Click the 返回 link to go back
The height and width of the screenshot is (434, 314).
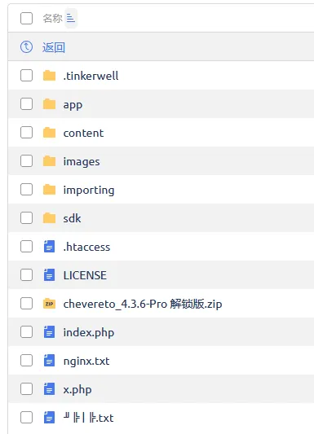coord(54,47)
